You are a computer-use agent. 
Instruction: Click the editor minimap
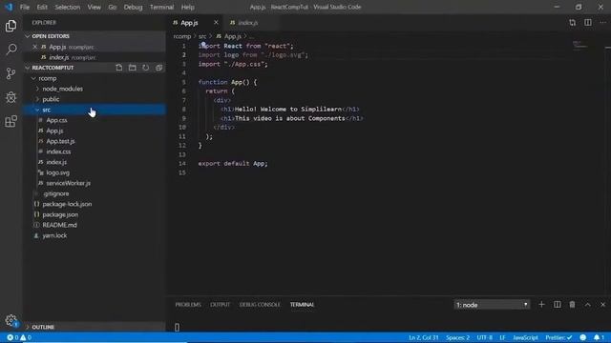click(x=580, y=45)
